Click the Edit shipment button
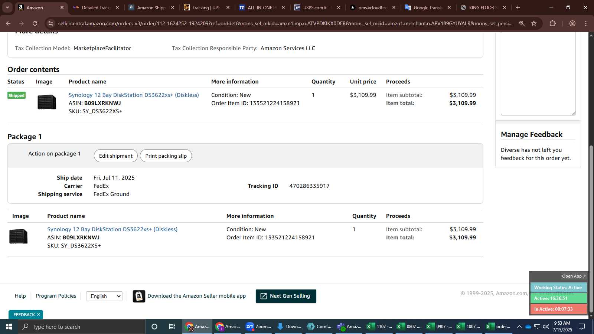This screenshot has width=594, height=334. coord(115,156)
